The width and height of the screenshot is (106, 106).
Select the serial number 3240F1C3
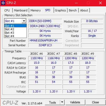[45, 45]
